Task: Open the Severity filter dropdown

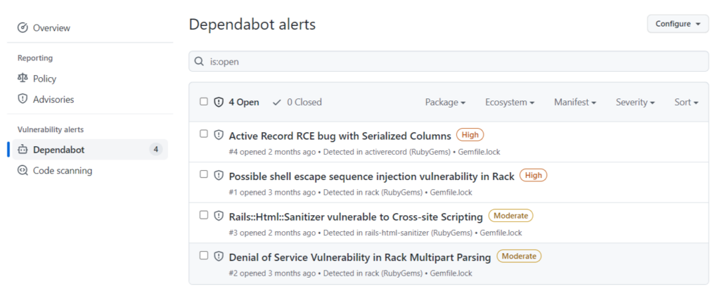Action: point(636,103)
